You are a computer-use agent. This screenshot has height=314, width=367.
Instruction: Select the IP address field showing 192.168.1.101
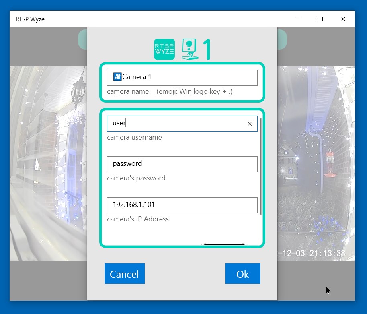(182, 205)
